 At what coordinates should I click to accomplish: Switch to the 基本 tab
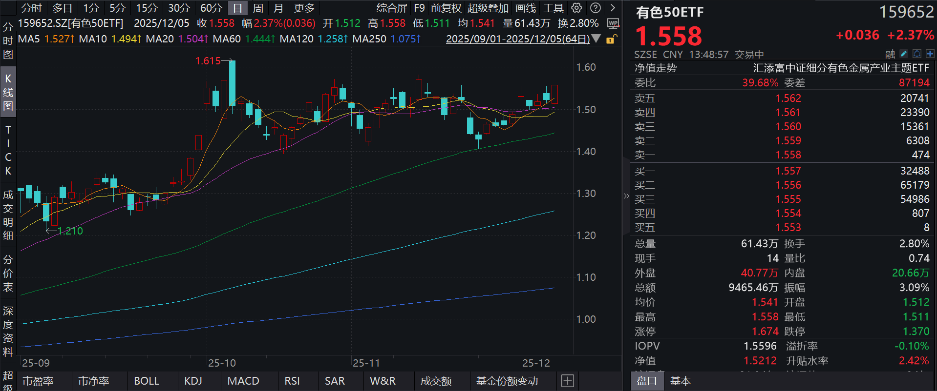coord(680,381)
